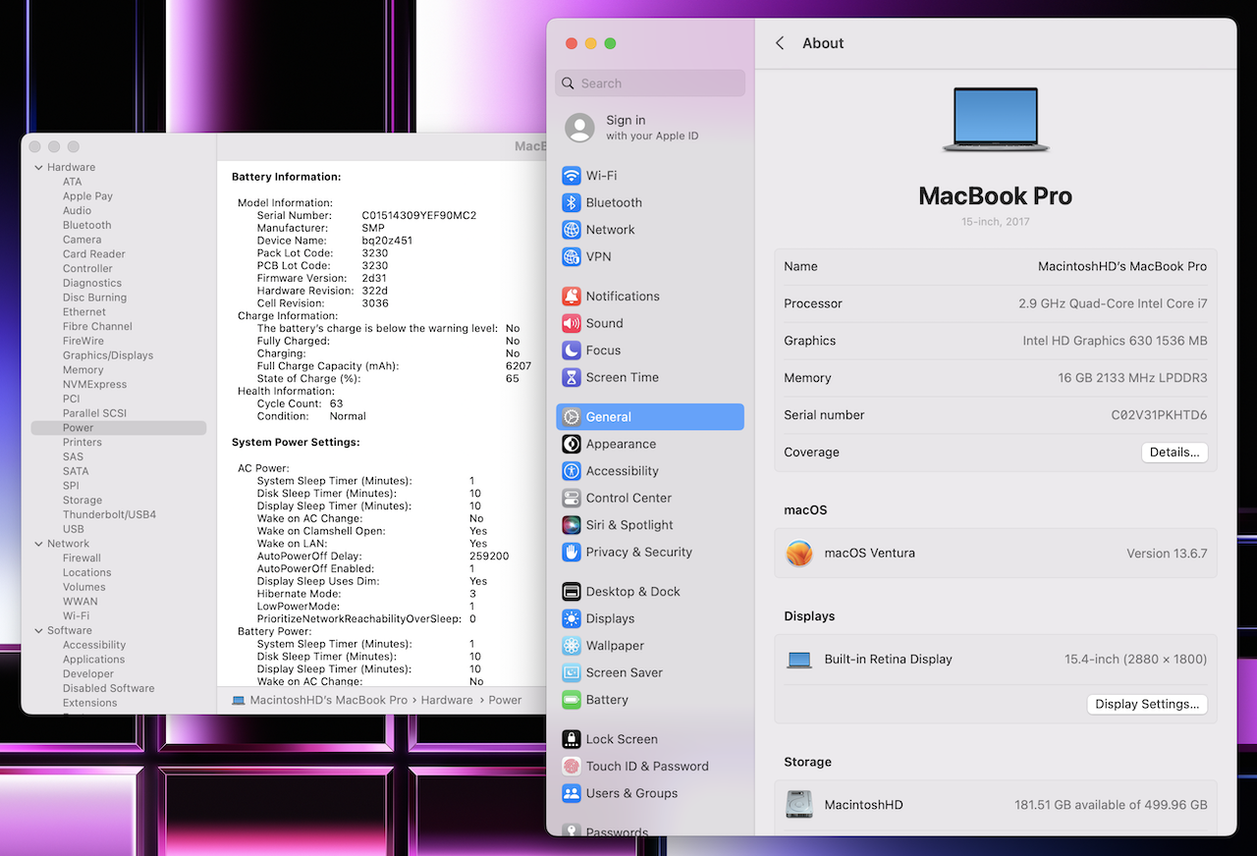Select the Accessibility icon in System Settings
This screenshot has height=856, width=1257.
point(572,471)
